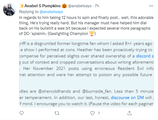Open the three-dot more options menu
The image size is (158, 120).
[151, 6]
